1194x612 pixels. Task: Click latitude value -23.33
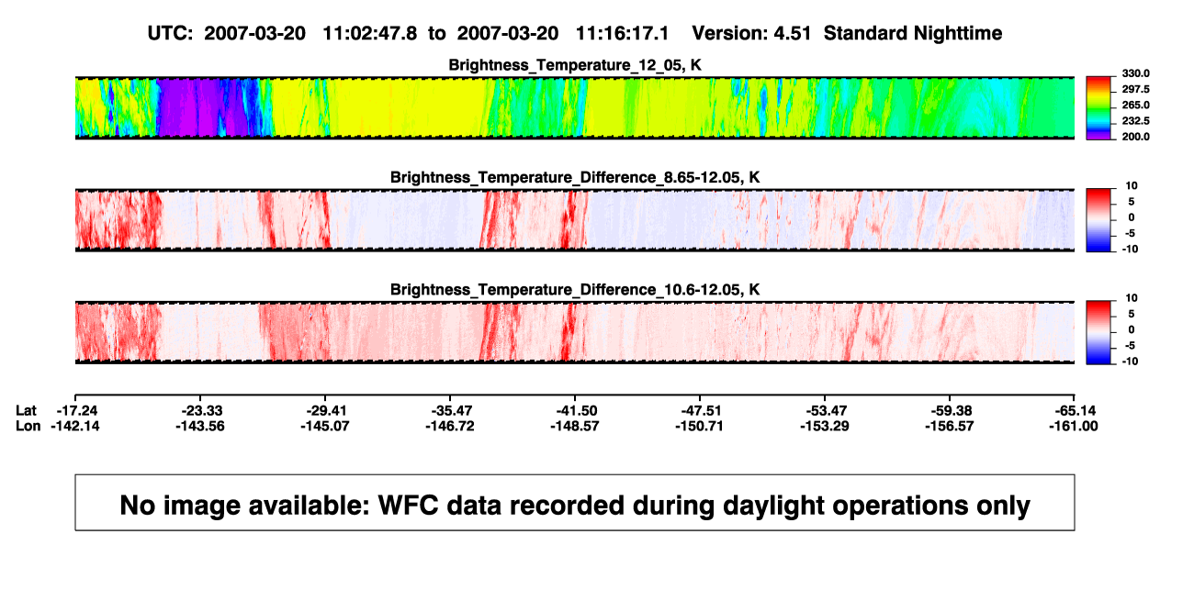click(200, 410)
